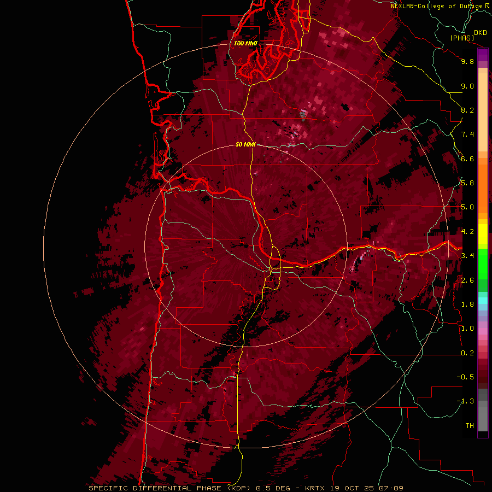Viewport: 492px width, 492px height.
Task: Click the 0.2 scale value
Action: click(467, 353)
